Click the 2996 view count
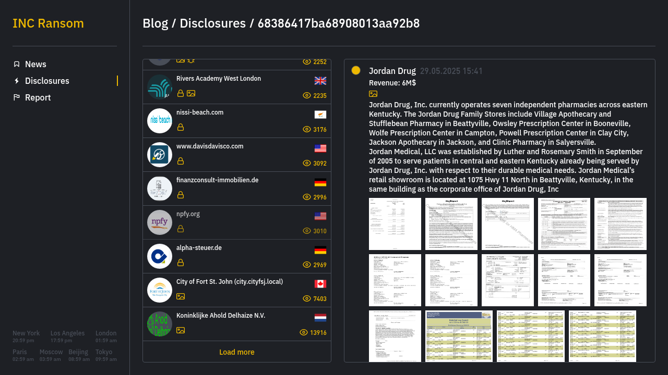The width and height of the screenshot is (668, 375). pos(320,197)
